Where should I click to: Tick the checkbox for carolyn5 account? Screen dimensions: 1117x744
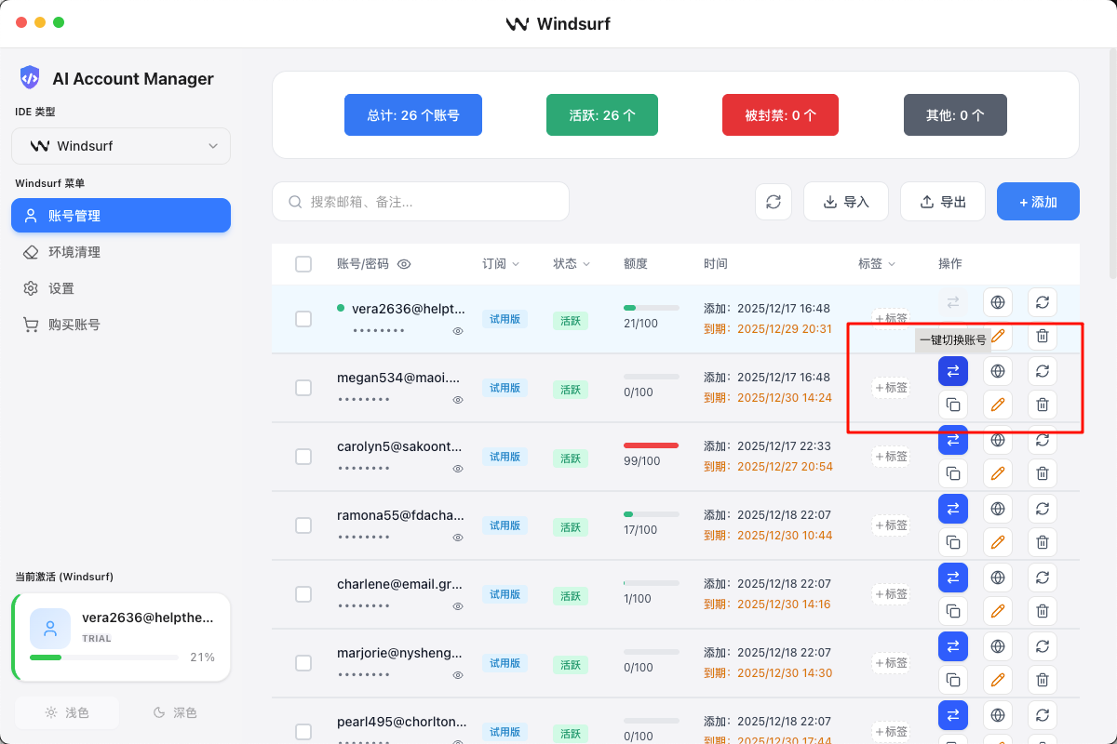click(x=303, y=457)
